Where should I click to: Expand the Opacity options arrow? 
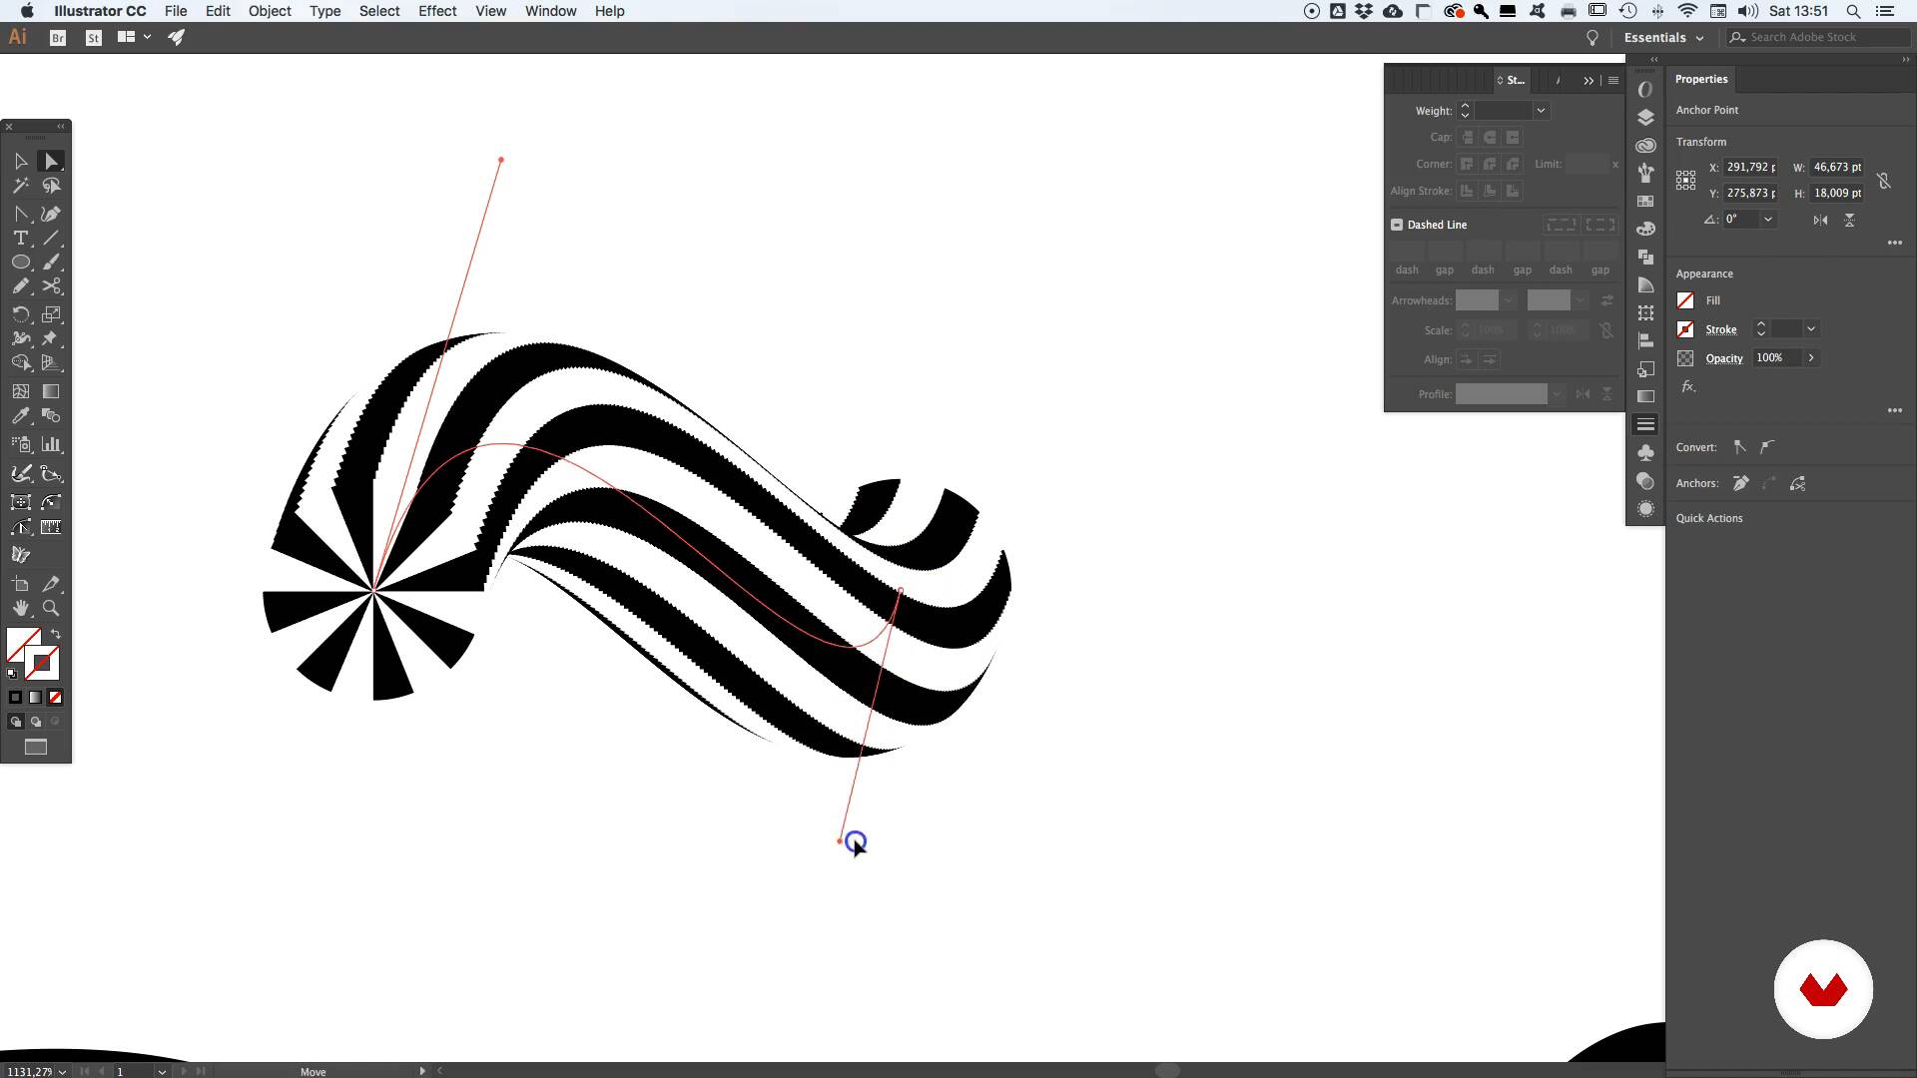(x=1811, y=358)
